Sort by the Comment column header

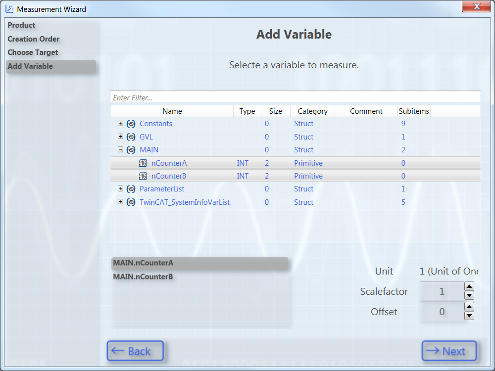tap(366, 111)
